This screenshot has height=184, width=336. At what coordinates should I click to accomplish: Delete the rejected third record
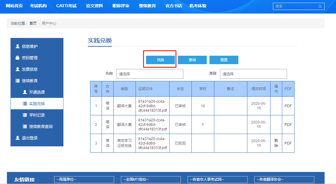pos(276,143)
